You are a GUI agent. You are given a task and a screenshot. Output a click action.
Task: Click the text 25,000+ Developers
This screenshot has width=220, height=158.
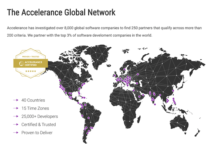click(39, 116)
